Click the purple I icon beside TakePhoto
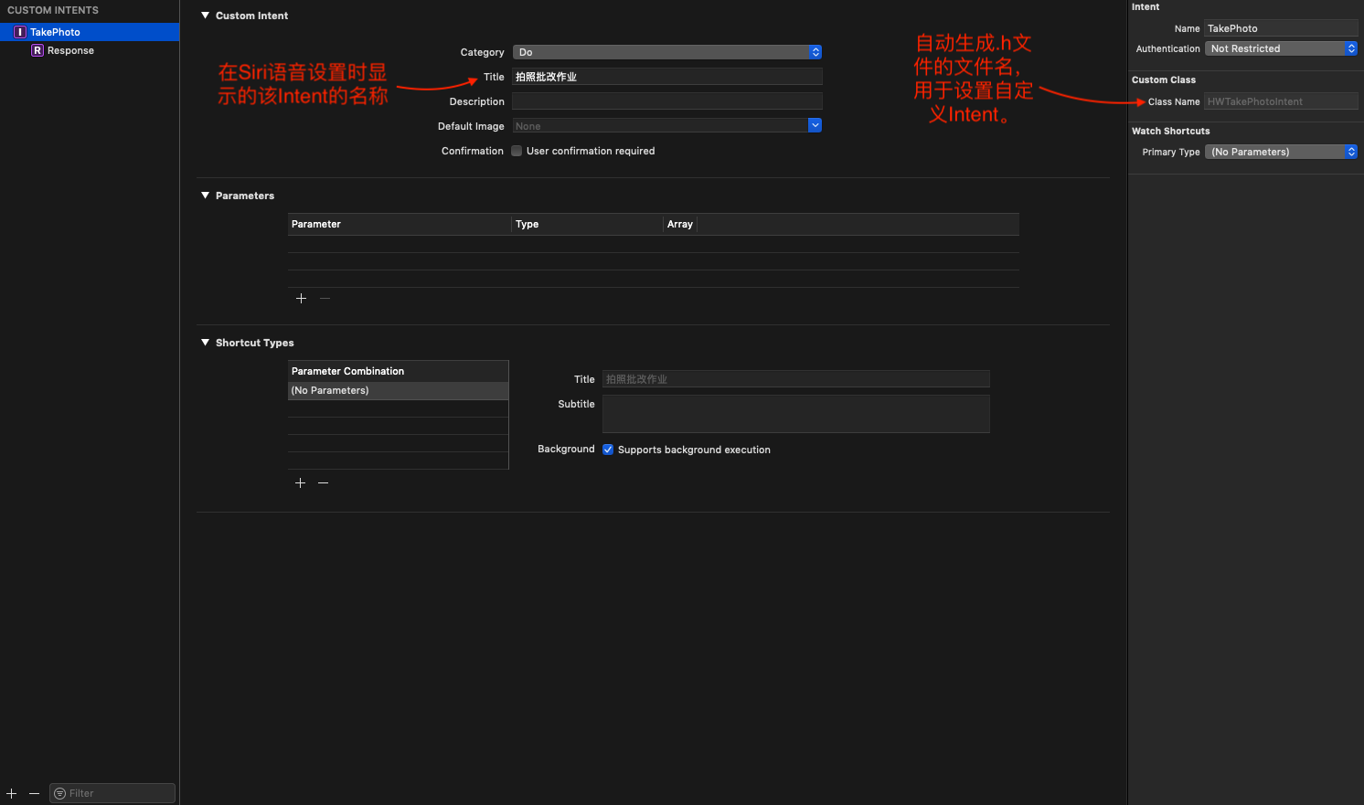1364x805 pixels. (x=19, y=32)
